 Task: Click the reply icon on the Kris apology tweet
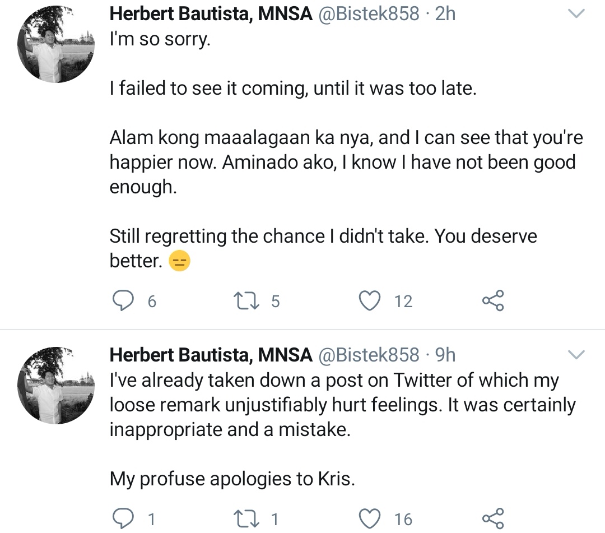tap(123, 516)
